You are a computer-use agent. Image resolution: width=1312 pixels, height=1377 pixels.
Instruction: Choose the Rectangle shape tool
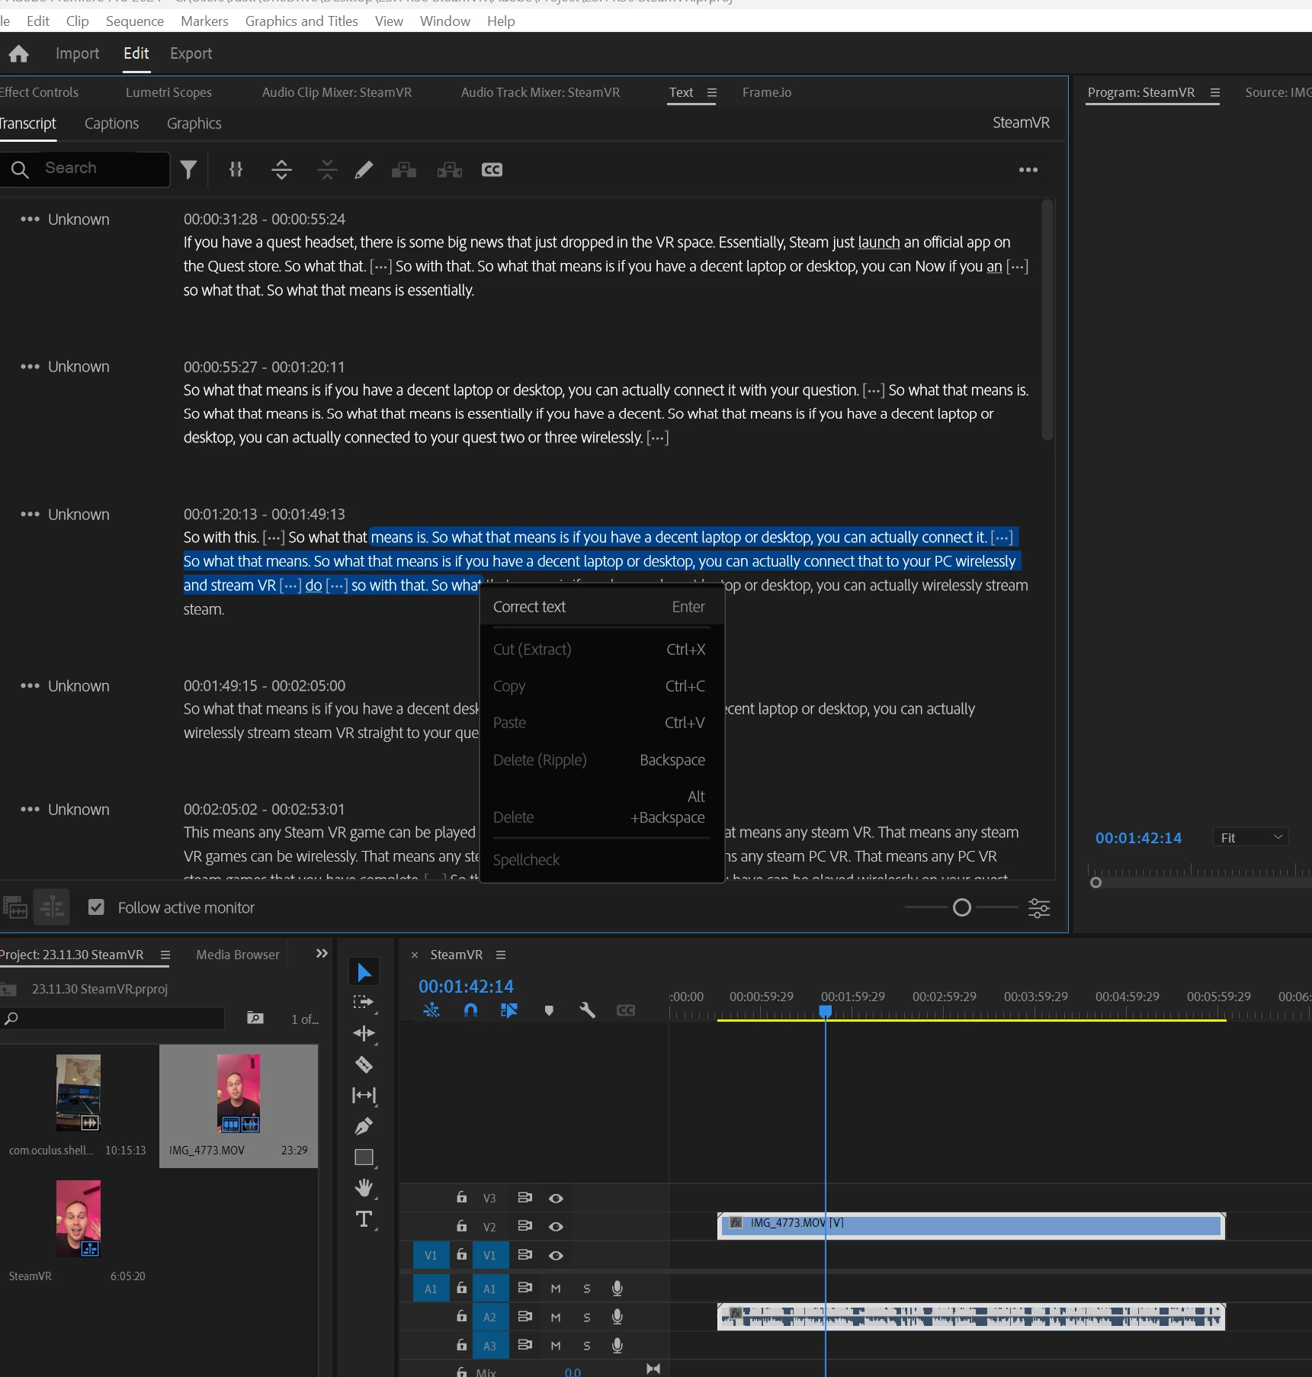(x=364, y=1157)
